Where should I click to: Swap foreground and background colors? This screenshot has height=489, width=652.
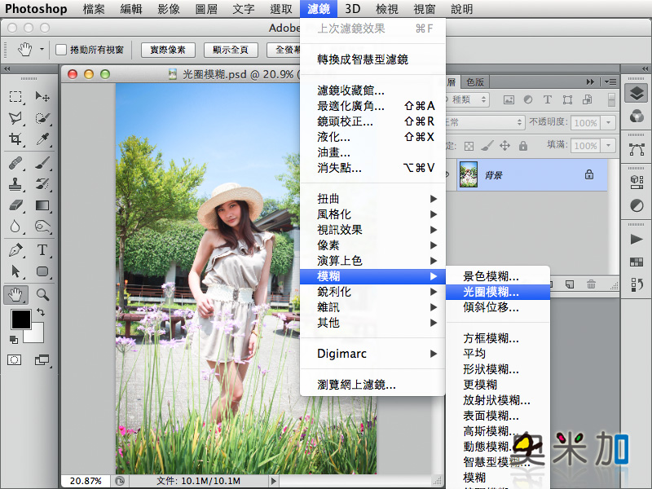pos(40,311)
